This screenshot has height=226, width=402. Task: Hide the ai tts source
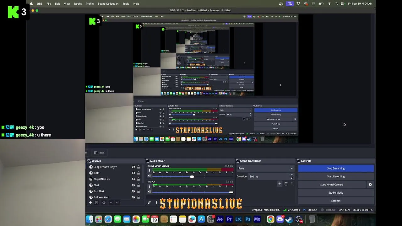pos(133,173)
